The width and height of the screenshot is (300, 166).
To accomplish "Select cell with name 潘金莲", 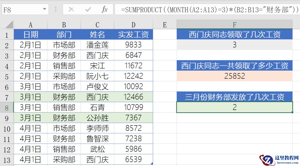I will (97, 45).
